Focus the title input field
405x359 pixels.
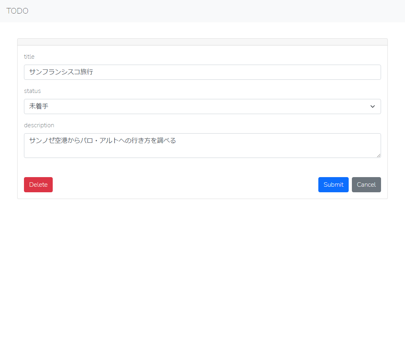point(202,72)
